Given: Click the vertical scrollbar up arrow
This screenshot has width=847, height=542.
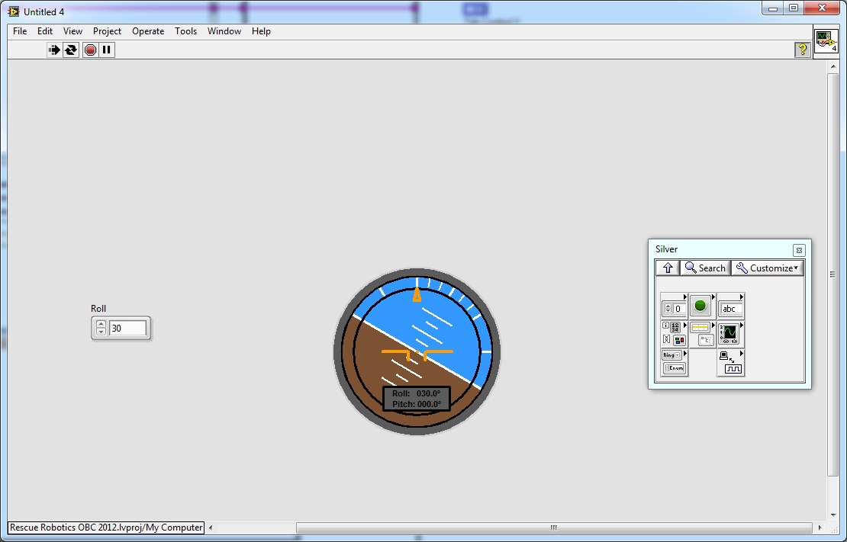Looking at the screenshot, I should click(x=833, y=66).
